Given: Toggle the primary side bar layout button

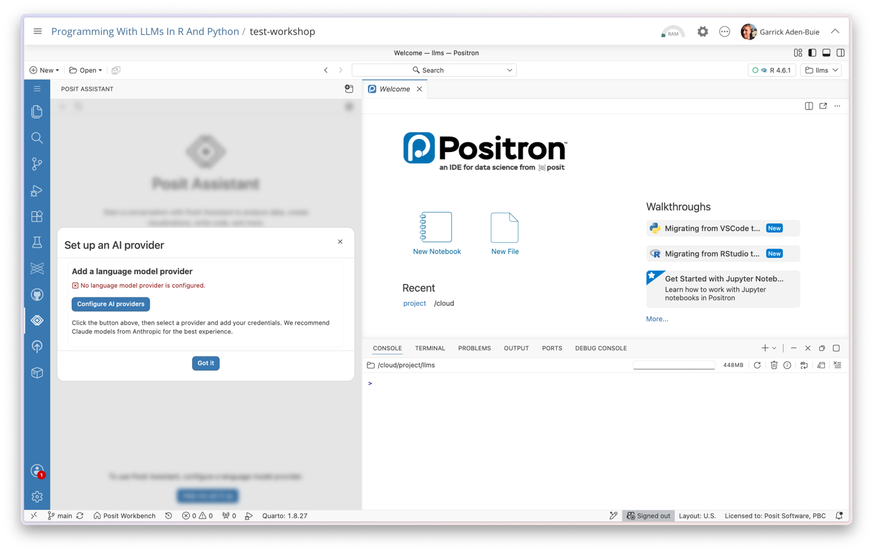Looking at the screenshot, I should [x=812, y=53].
